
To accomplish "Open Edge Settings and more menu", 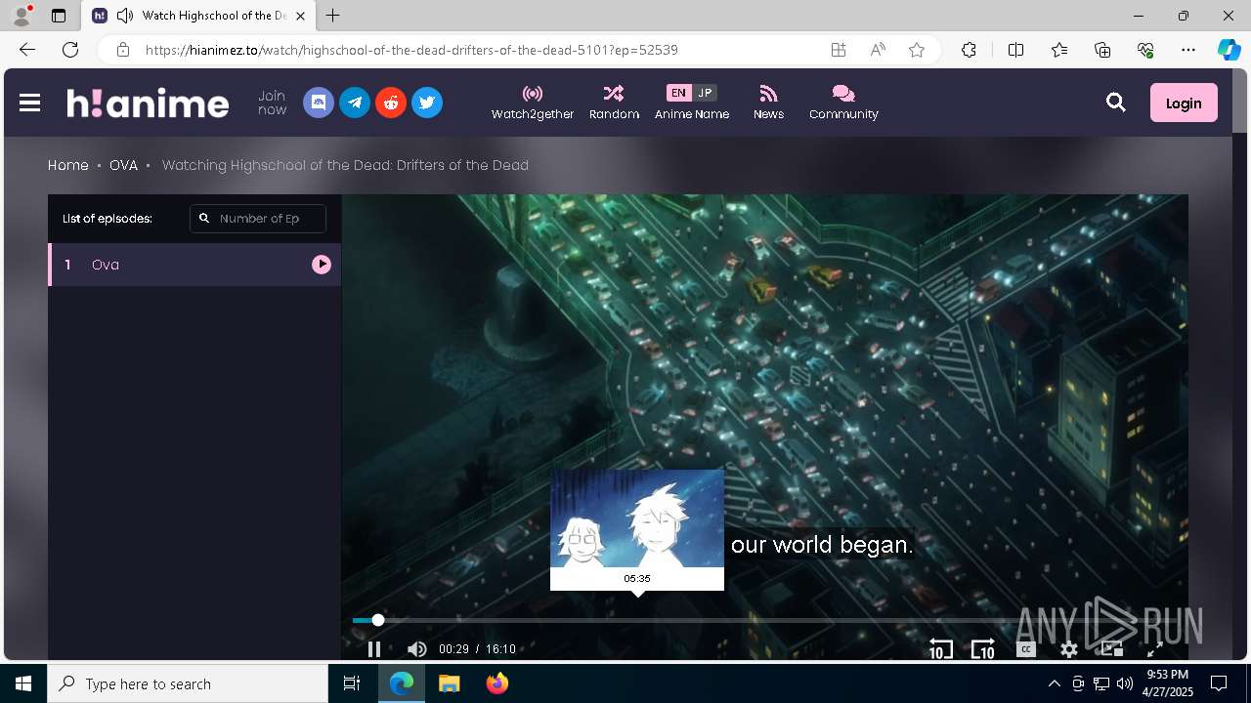I will pyautogui.click(x=1188, y=50).
